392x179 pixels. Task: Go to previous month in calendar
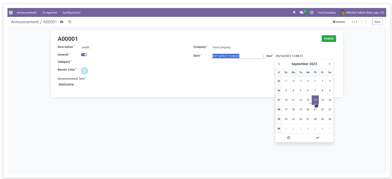tap(279, 64)
